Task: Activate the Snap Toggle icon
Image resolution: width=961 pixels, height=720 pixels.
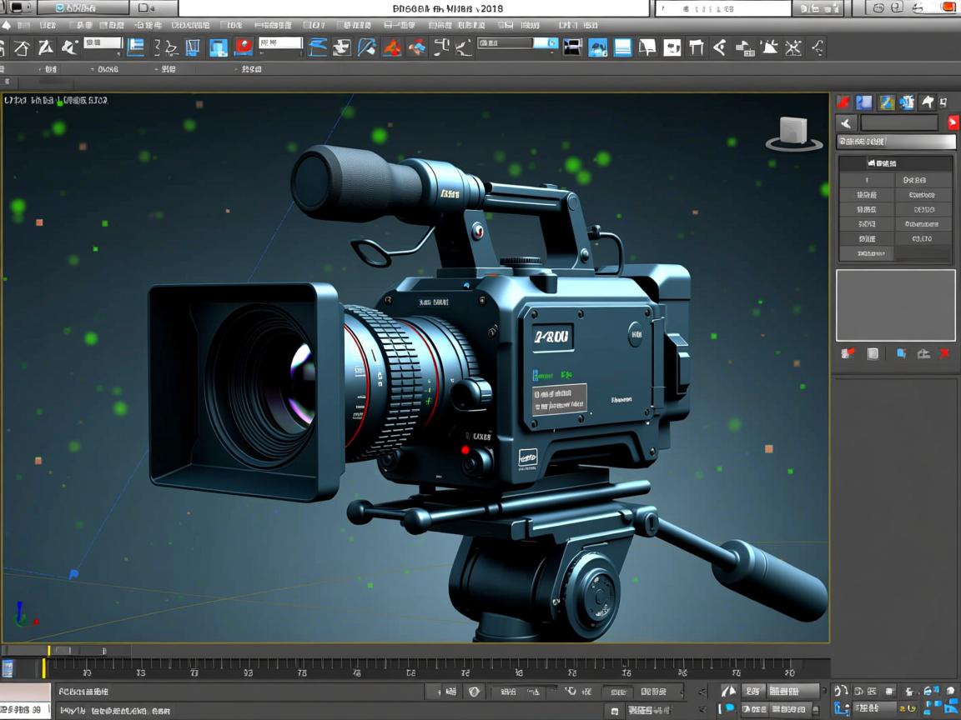Action: [316, 47]
